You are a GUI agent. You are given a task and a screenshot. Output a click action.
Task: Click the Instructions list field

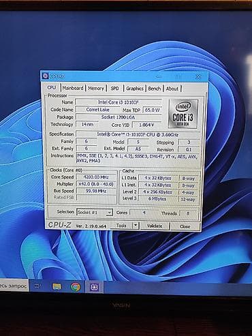[x=138, y=158]
